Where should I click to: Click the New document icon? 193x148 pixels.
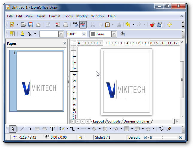(x=12, y=25)
